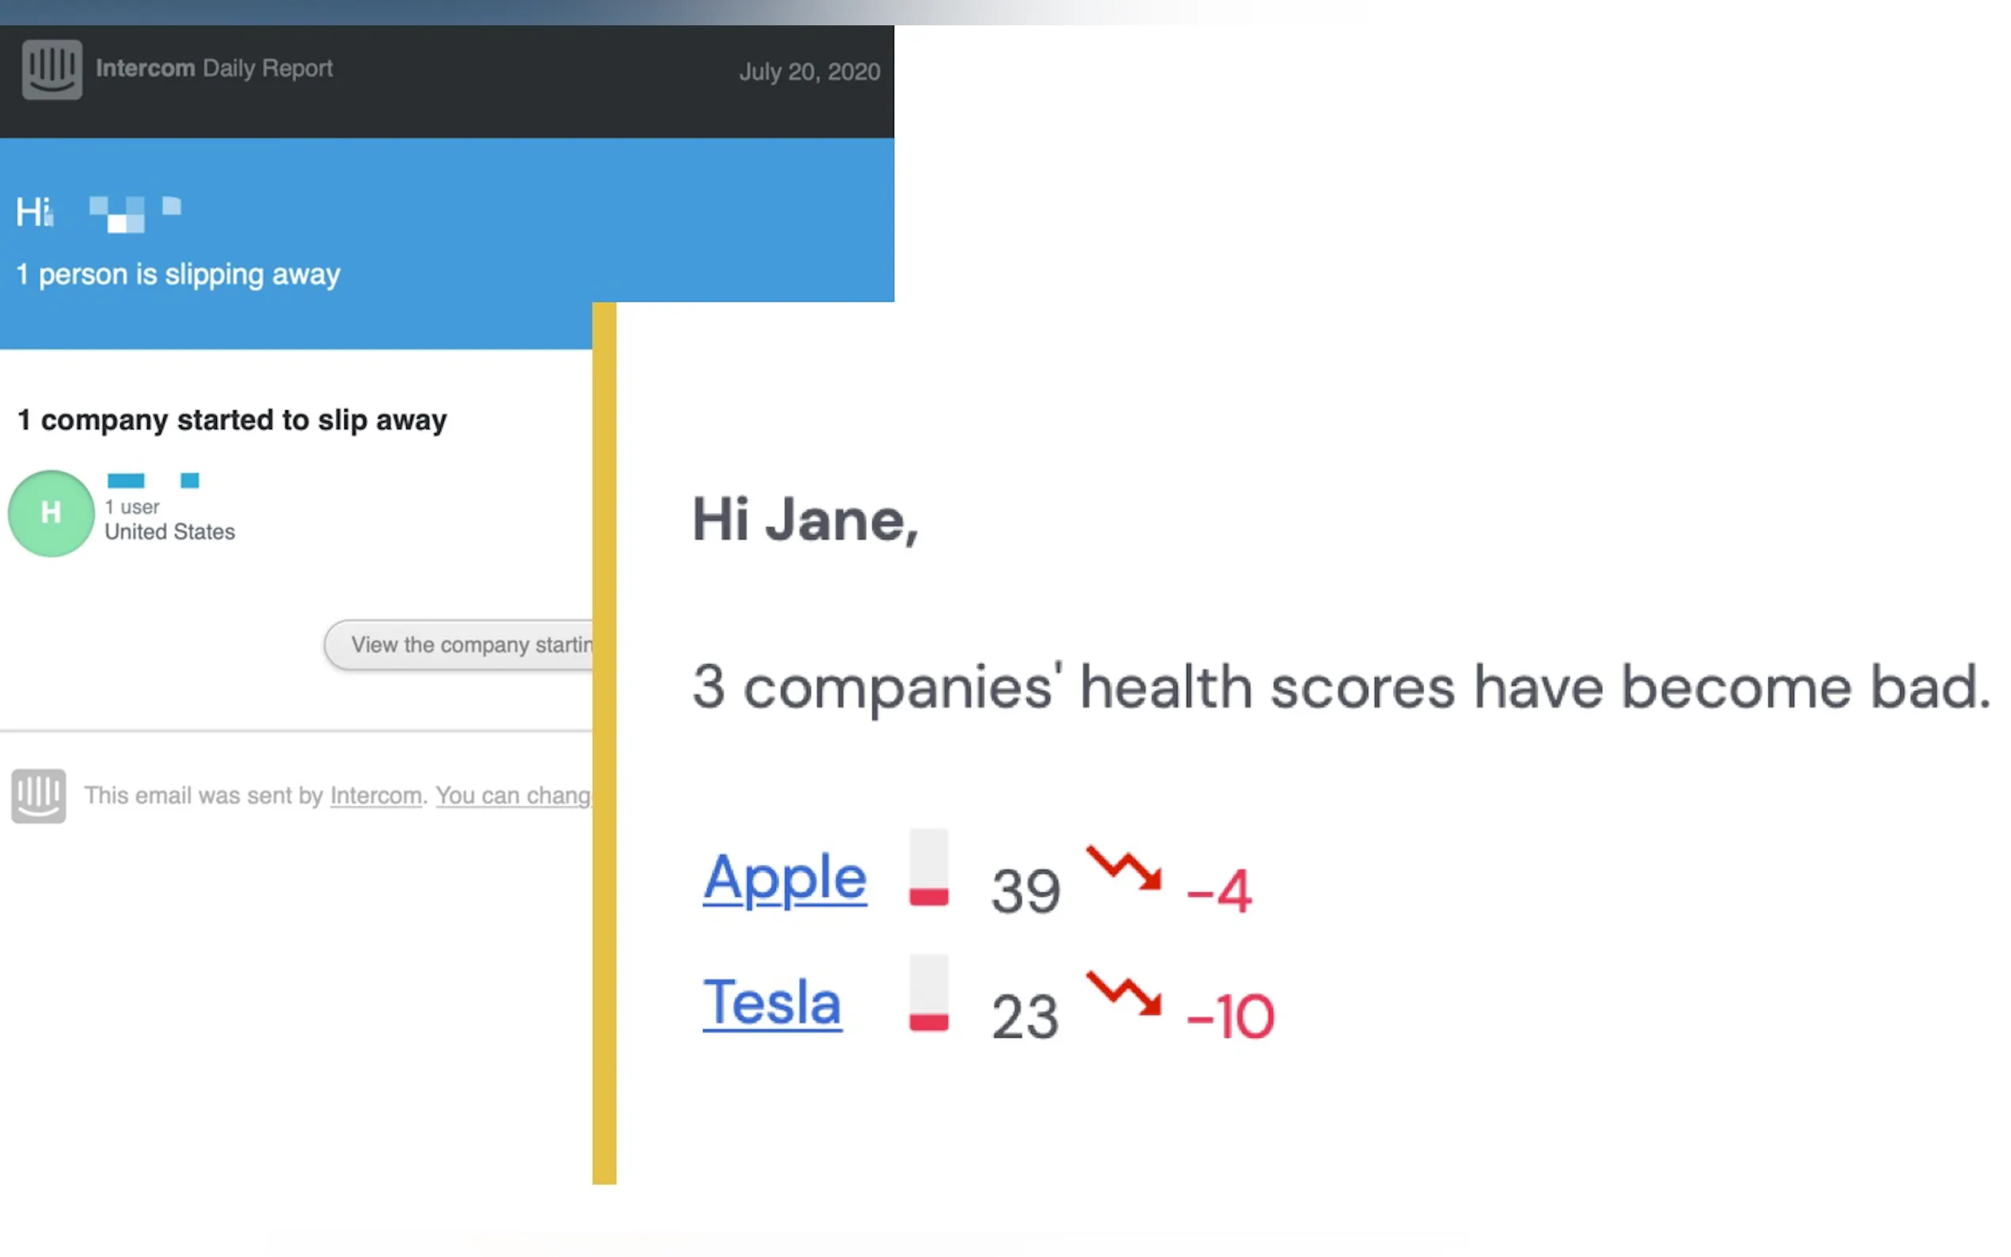This screenshot has height=1257, width=2011.
Task: Click the green H company avatar
Action: [x=51, y=513]
